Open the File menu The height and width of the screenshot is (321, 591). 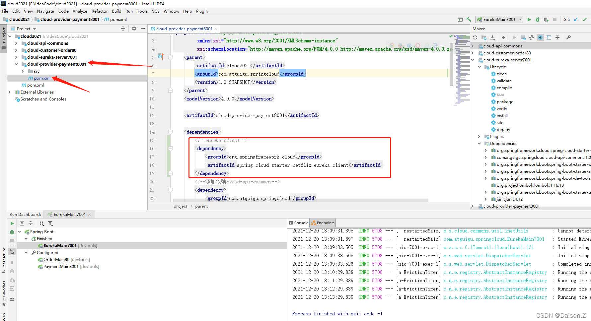click(x=5, y=11)
